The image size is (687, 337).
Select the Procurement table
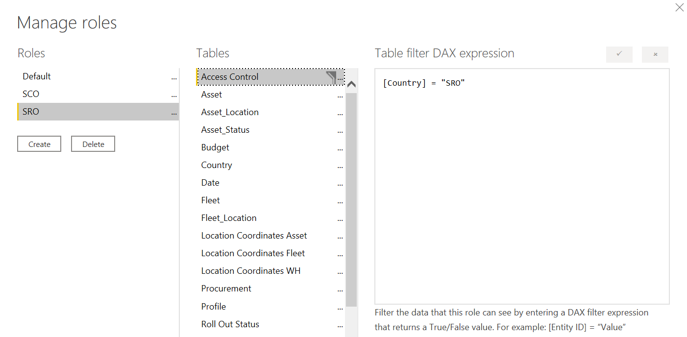(x=270, y=289)
